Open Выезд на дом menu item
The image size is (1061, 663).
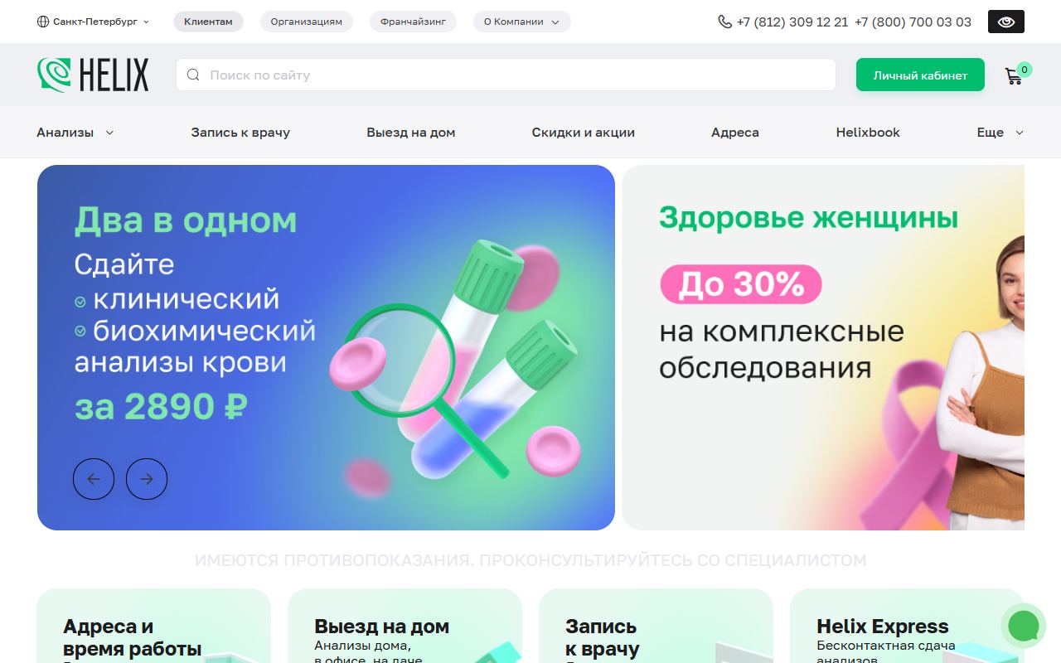411,133
